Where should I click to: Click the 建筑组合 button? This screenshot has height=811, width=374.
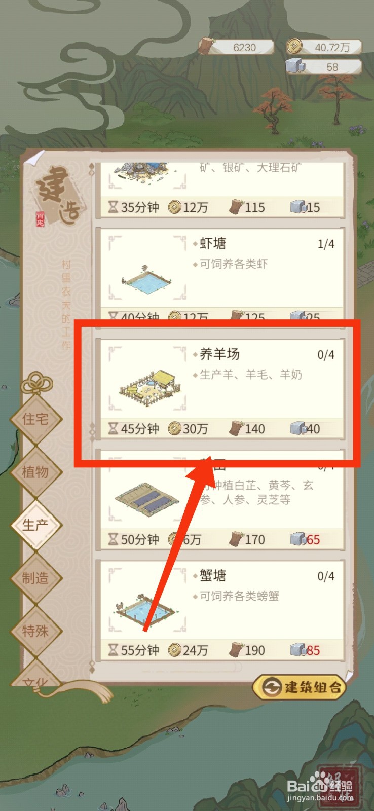(300, 687)
